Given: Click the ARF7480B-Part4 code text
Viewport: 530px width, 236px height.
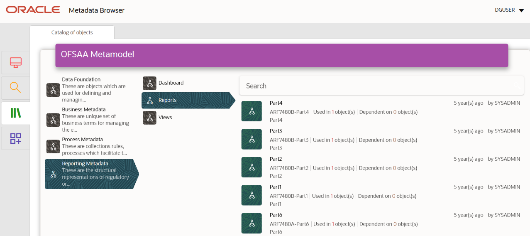Looking at the screenshot, I should tap(289, 112).
